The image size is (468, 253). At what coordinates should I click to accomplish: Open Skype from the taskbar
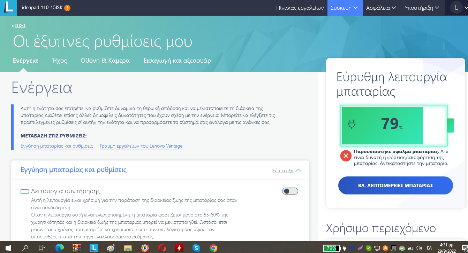(x=196, y=248)
